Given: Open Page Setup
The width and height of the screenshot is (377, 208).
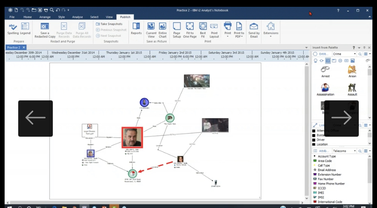Looking at the screenshot, I should 177,30.
